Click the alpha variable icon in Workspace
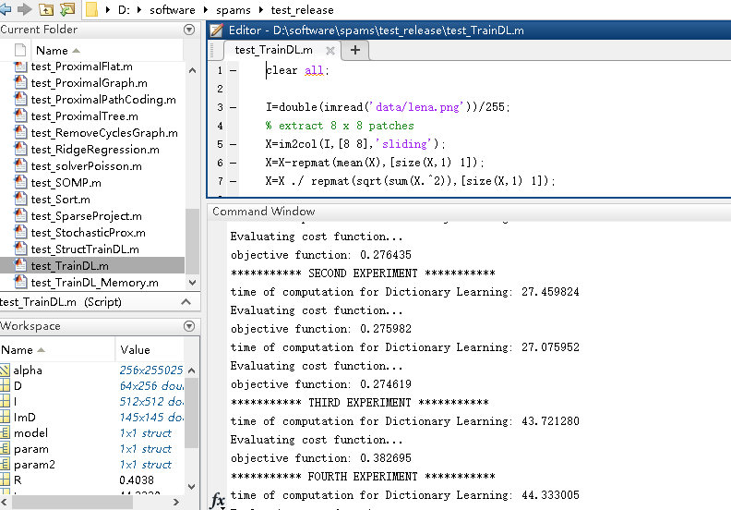This screenshot has width=731, height=510. point(5,370)
